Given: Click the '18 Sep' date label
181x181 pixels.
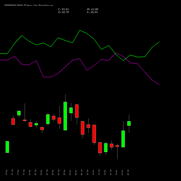Looking at the screenshot, I should tap(24, 172).
